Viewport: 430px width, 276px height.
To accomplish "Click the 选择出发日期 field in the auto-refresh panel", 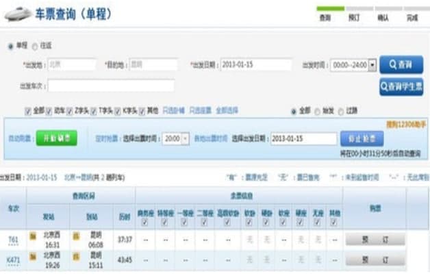I will tap(303, 138).
